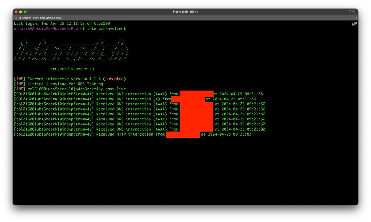Click the DNS interaction line timestamped 09:22:02

click(x=139, y=129)
